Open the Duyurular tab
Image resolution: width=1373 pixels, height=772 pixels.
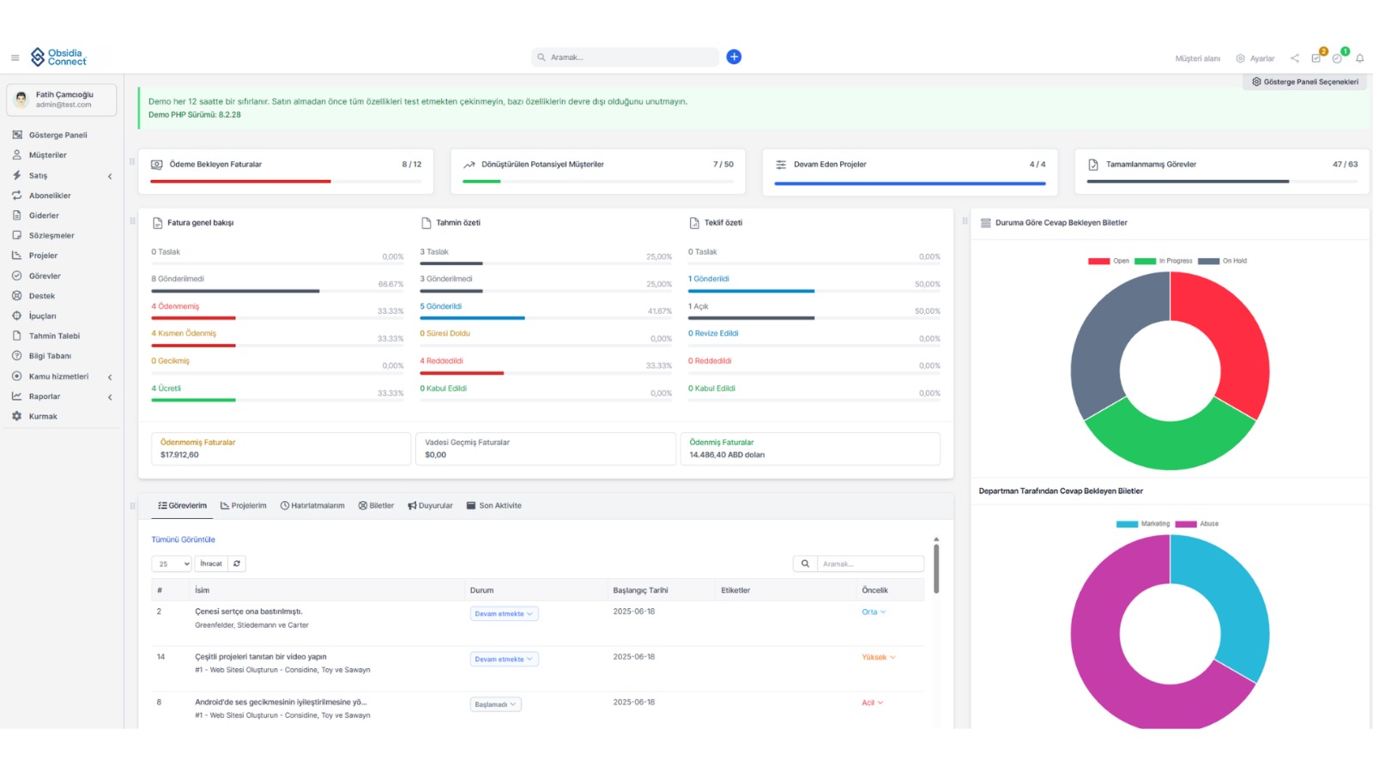(x=430, y=505)
